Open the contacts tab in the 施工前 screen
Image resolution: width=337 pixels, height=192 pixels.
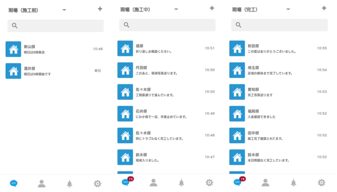pos(41,184)
